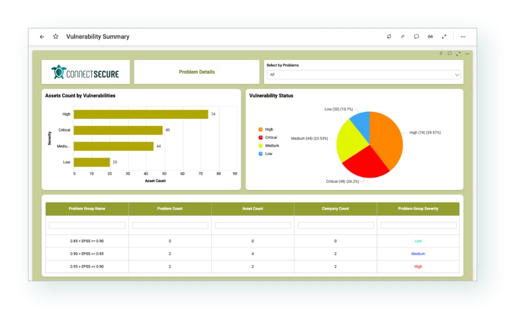Viewport: 521px width, 325px height.
Task: Sort table by Problem Group Severity header
Action: (418, 209)
